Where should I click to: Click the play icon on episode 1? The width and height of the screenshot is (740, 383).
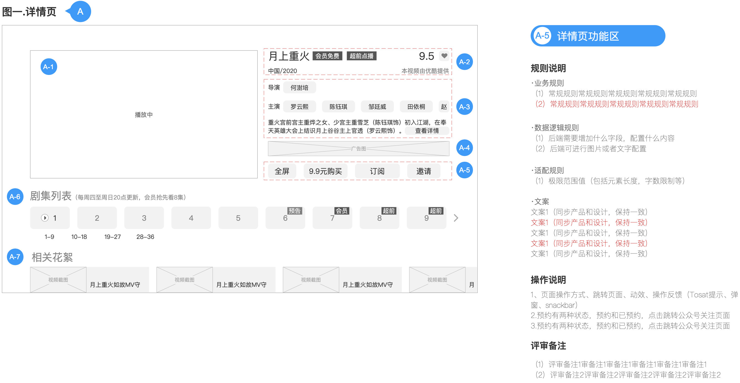pos(45,218)
